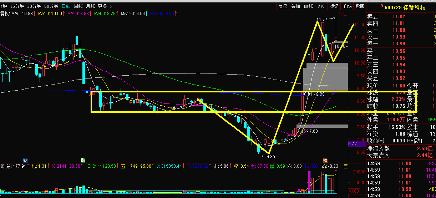436x198 pixels.
Task: Select the 月线 monthly chart tab
Action: click(90, 6)
